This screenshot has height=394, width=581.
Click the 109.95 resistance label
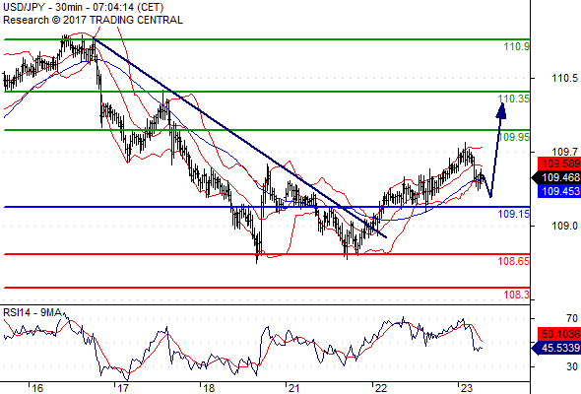tap(514, 137)
